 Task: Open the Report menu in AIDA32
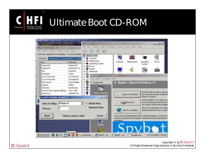point(95,47)
